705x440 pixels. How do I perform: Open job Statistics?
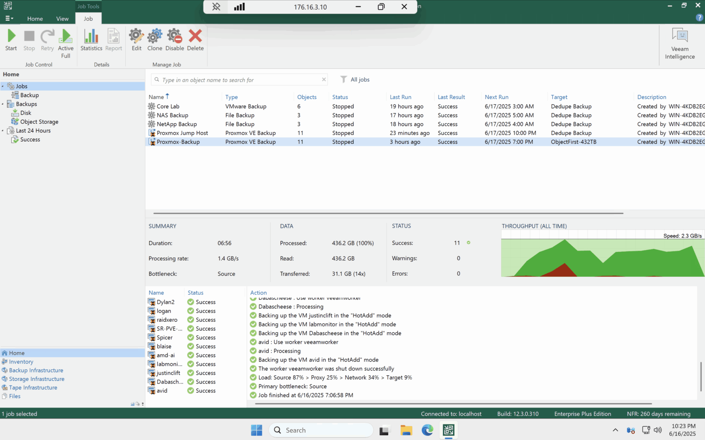click(x=91, y=40)
